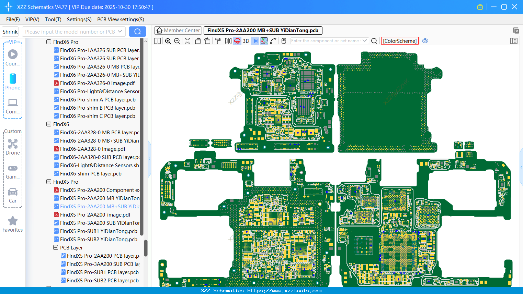The image size is (523, 294).
Task: Open the right side panel icon
Action: [514, 41]
